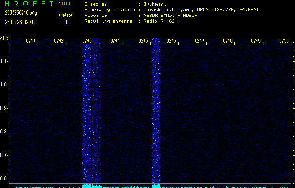Click the 0241 time marker
Viewport: 295px width, 188px height.
pyautogui.click(x=30, y=41)
